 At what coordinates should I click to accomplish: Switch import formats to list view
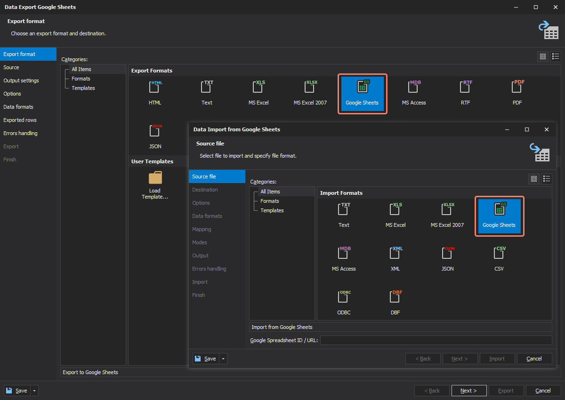click(x=547, y=179)
